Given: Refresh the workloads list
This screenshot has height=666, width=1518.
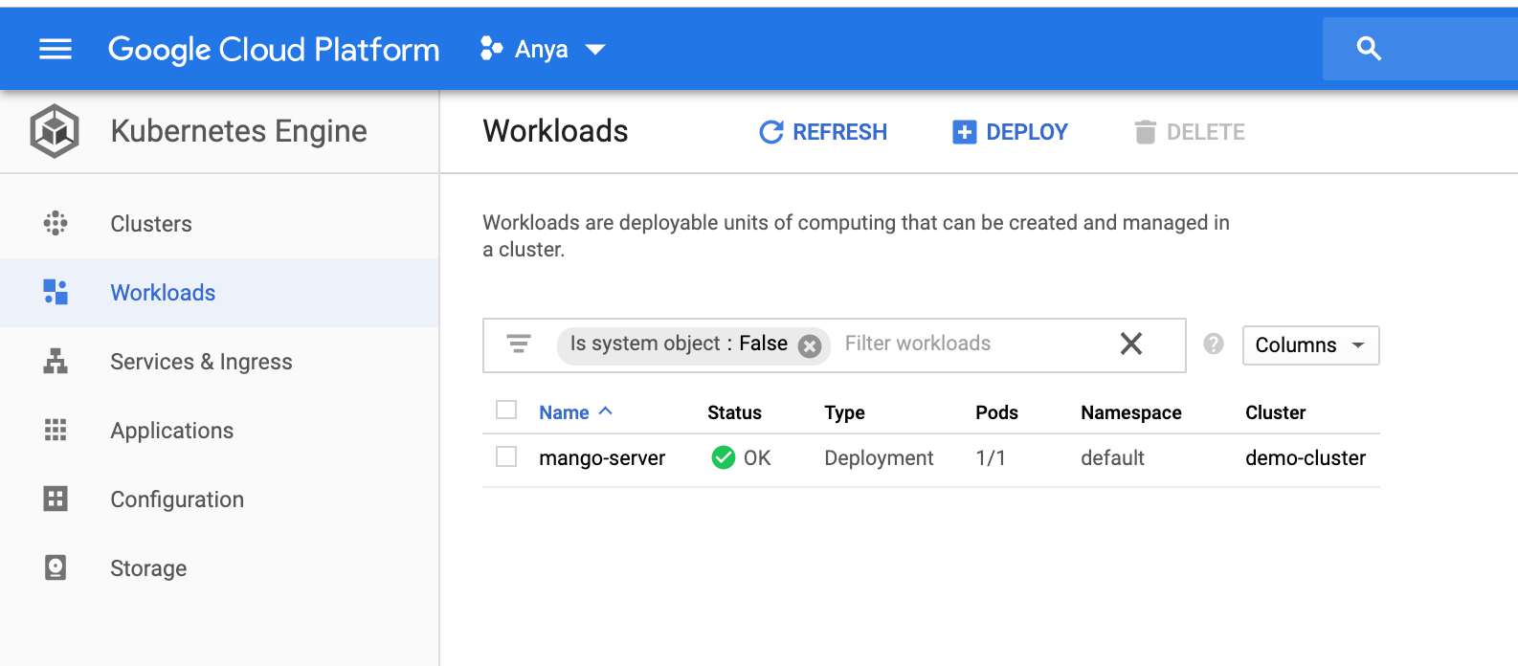Looking at the screenshot, I should (823, 132).
